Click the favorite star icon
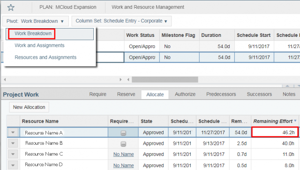300x170 pixels. click(11, 7)
